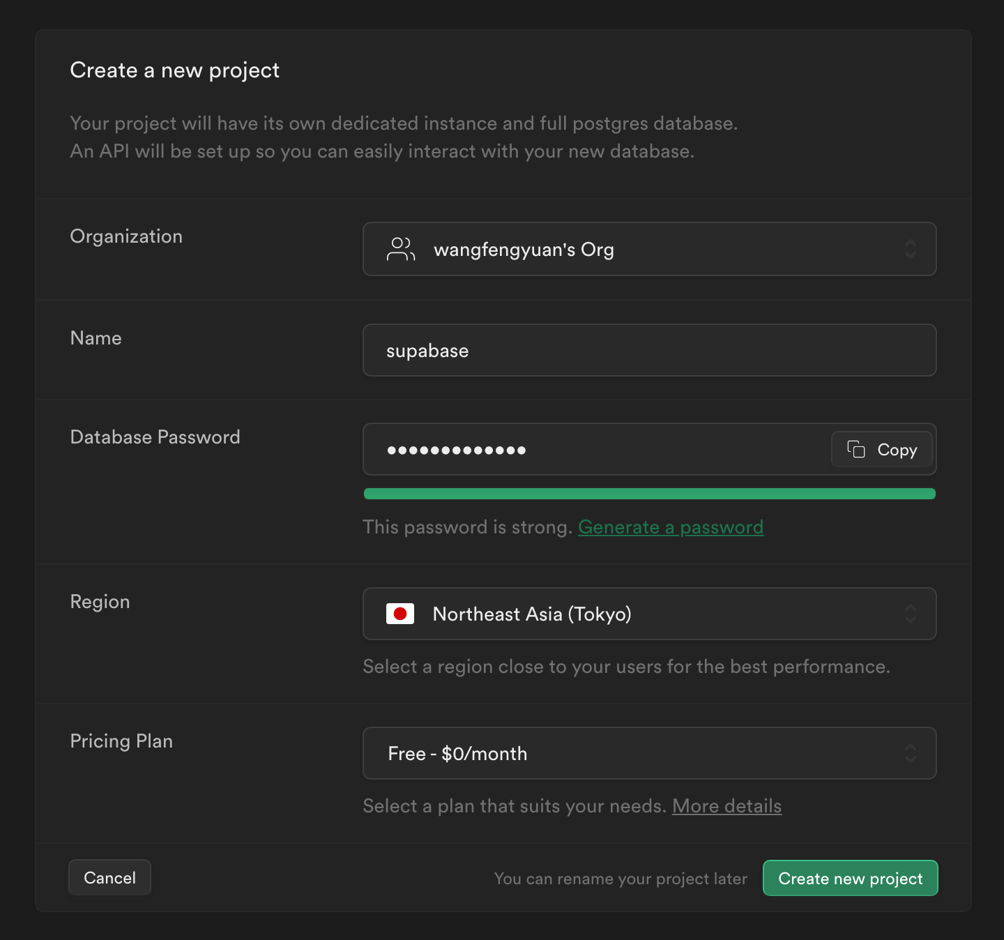Submit with Create new project button
The image size is (1004, 940).
850,878
